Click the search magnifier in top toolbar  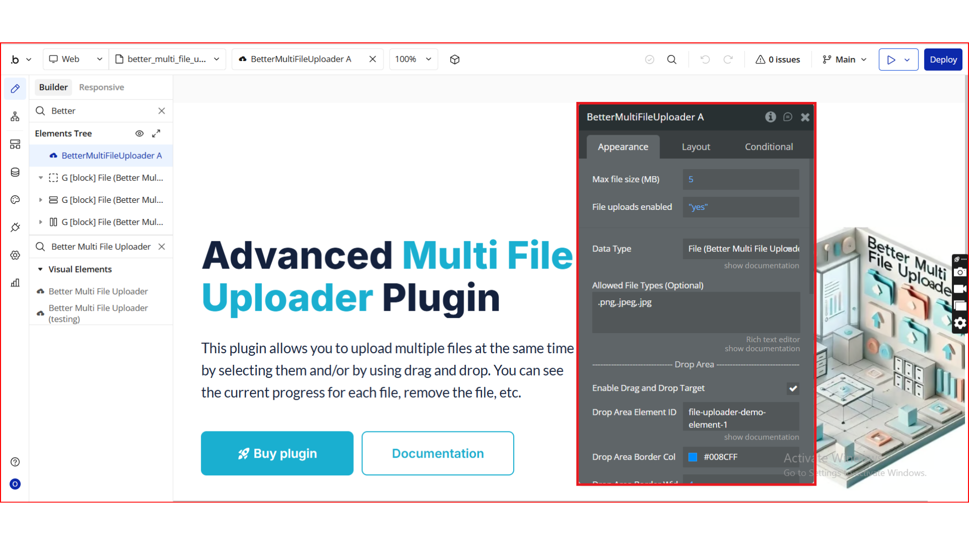[x=672, y=60]
